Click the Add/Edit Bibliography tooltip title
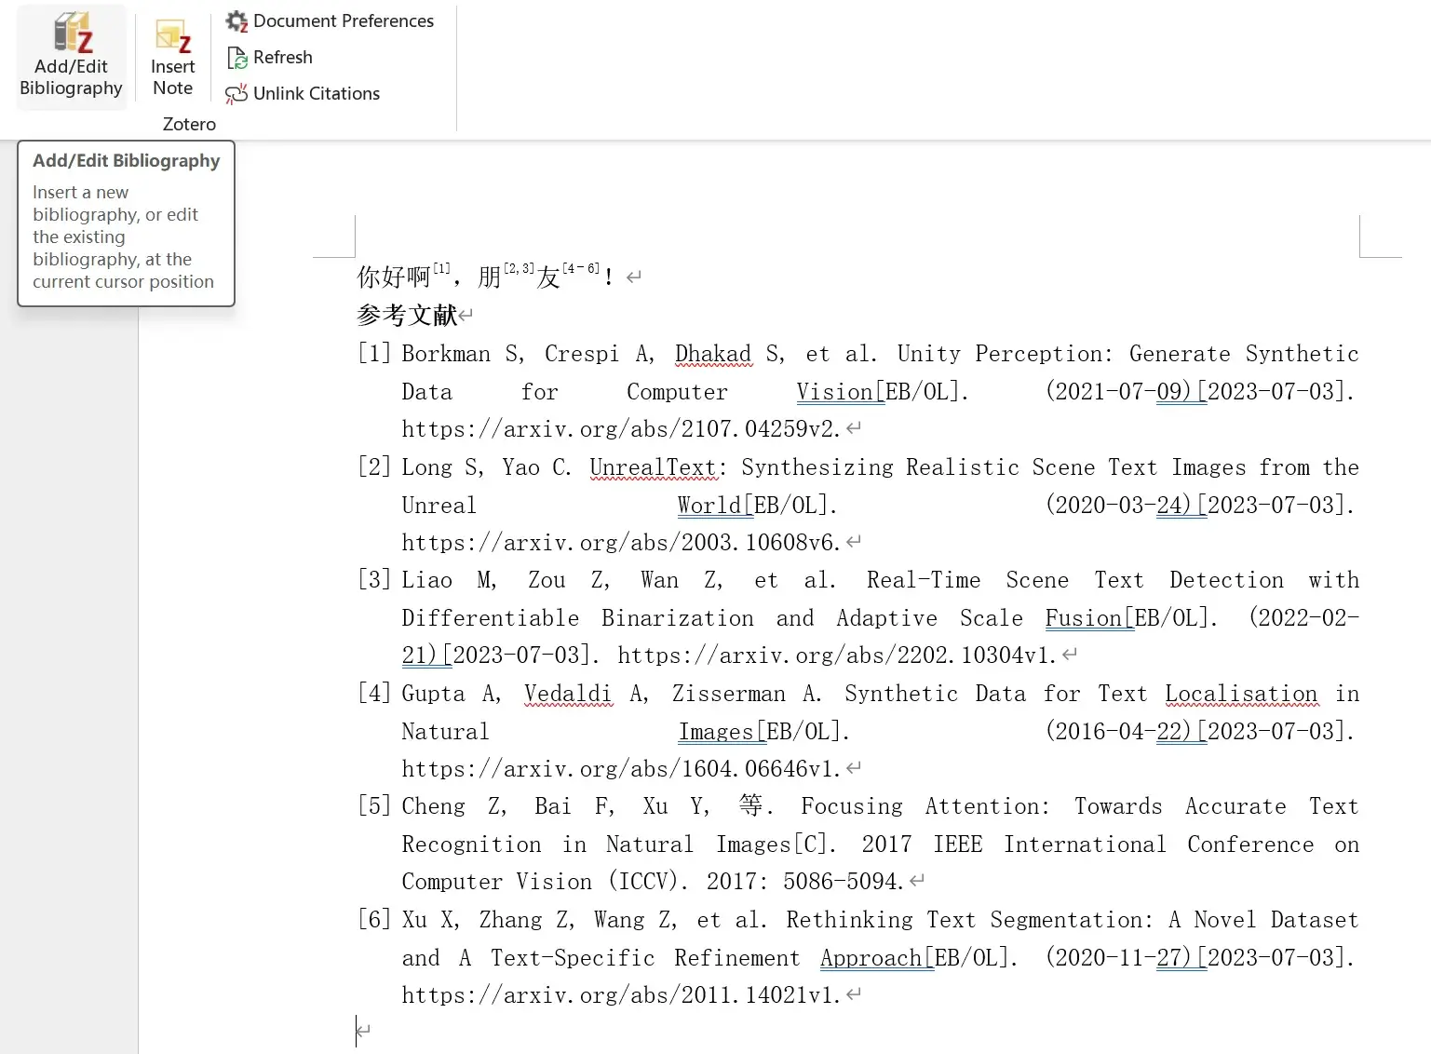Viewport: 1431px width, 1054px height. pyautogui.click(x=127, y=160)
